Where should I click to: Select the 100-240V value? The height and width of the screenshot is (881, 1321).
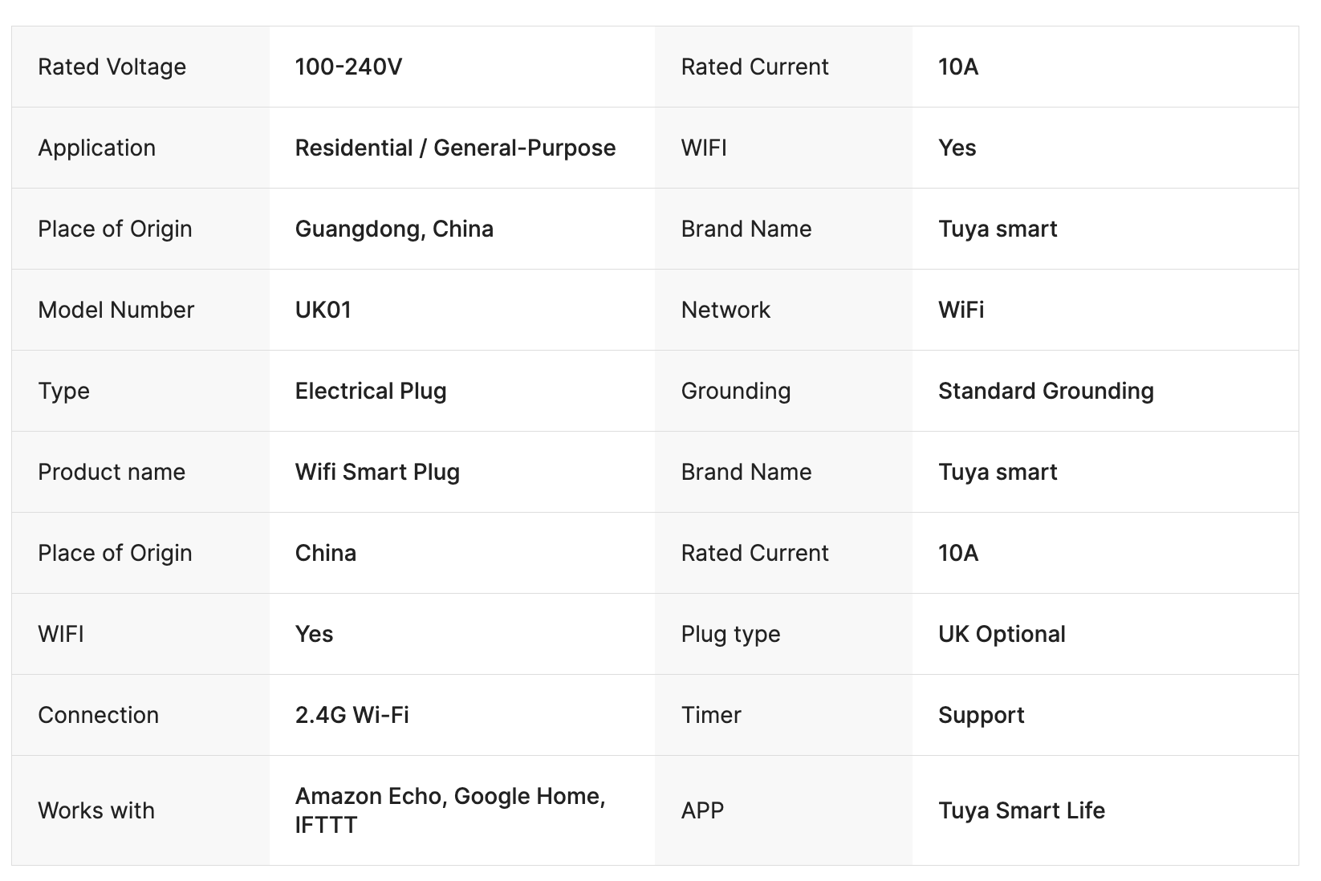348,67
